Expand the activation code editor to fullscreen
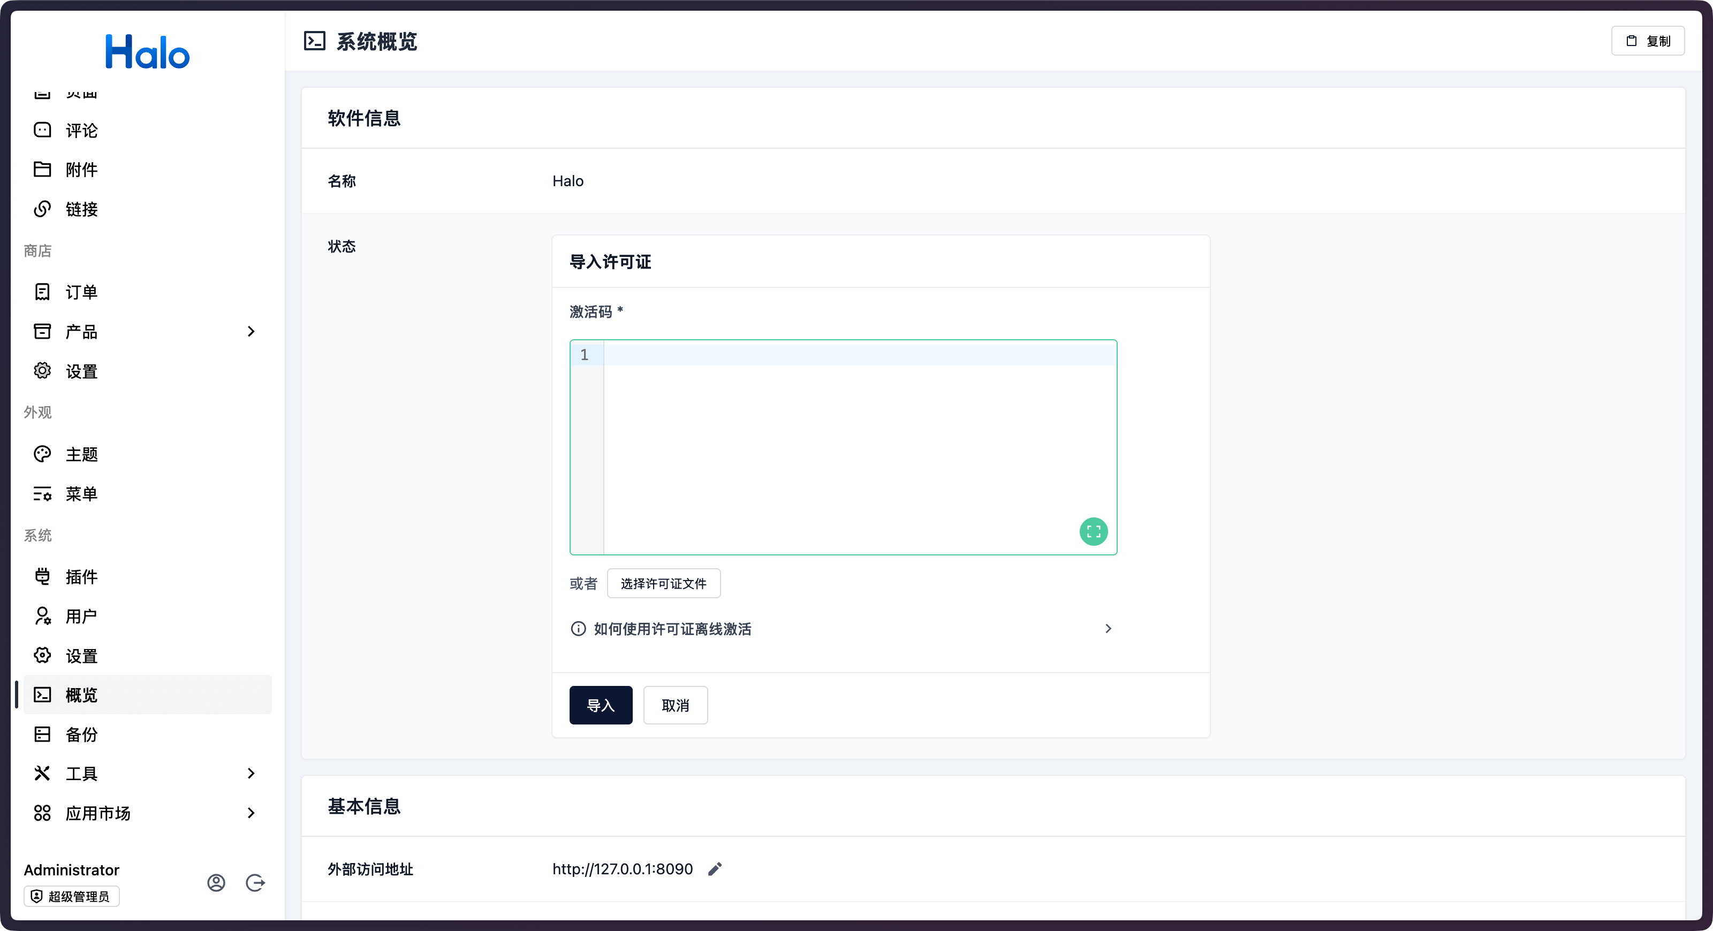Viewport: 1713px width, 931px height. coord(1093,532)
